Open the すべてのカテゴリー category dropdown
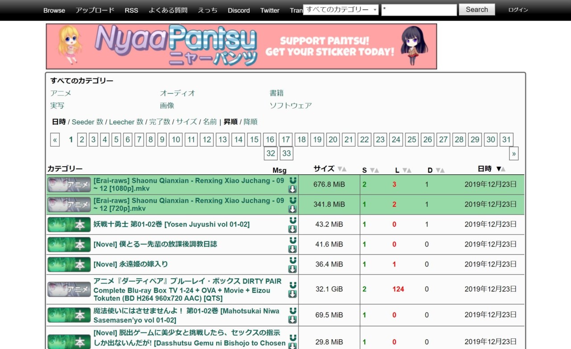The height and width of the screenshot is (349, 571). [341, 10]
